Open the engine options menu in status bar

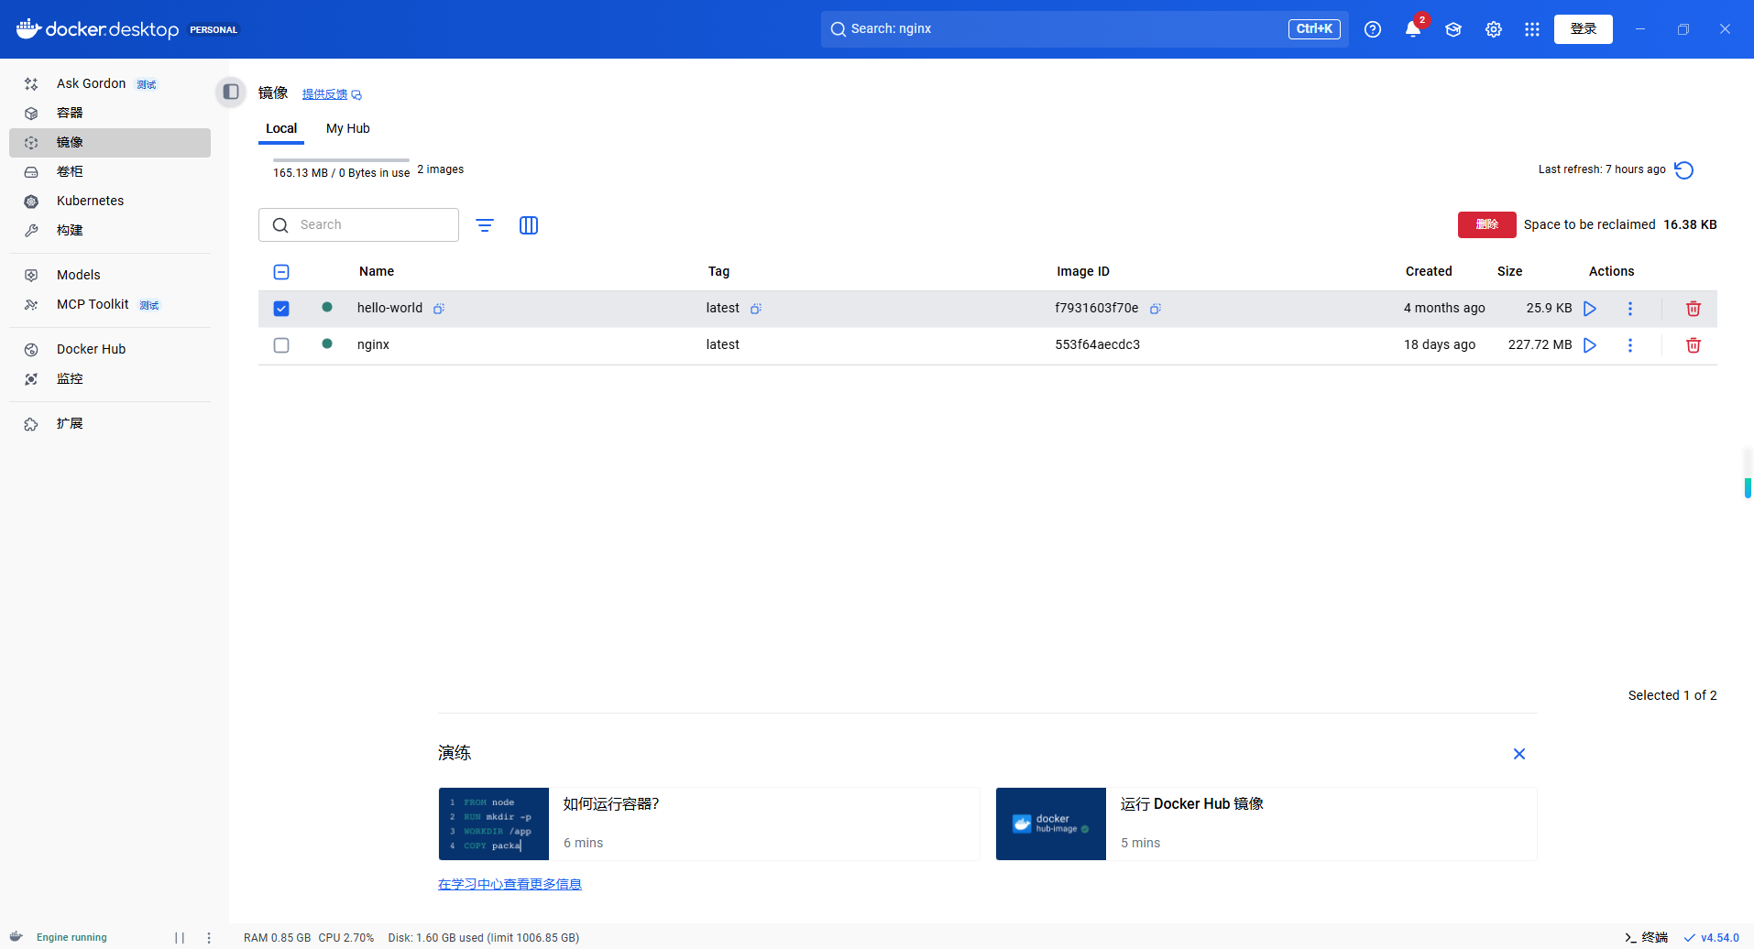(x=209, y=938)
